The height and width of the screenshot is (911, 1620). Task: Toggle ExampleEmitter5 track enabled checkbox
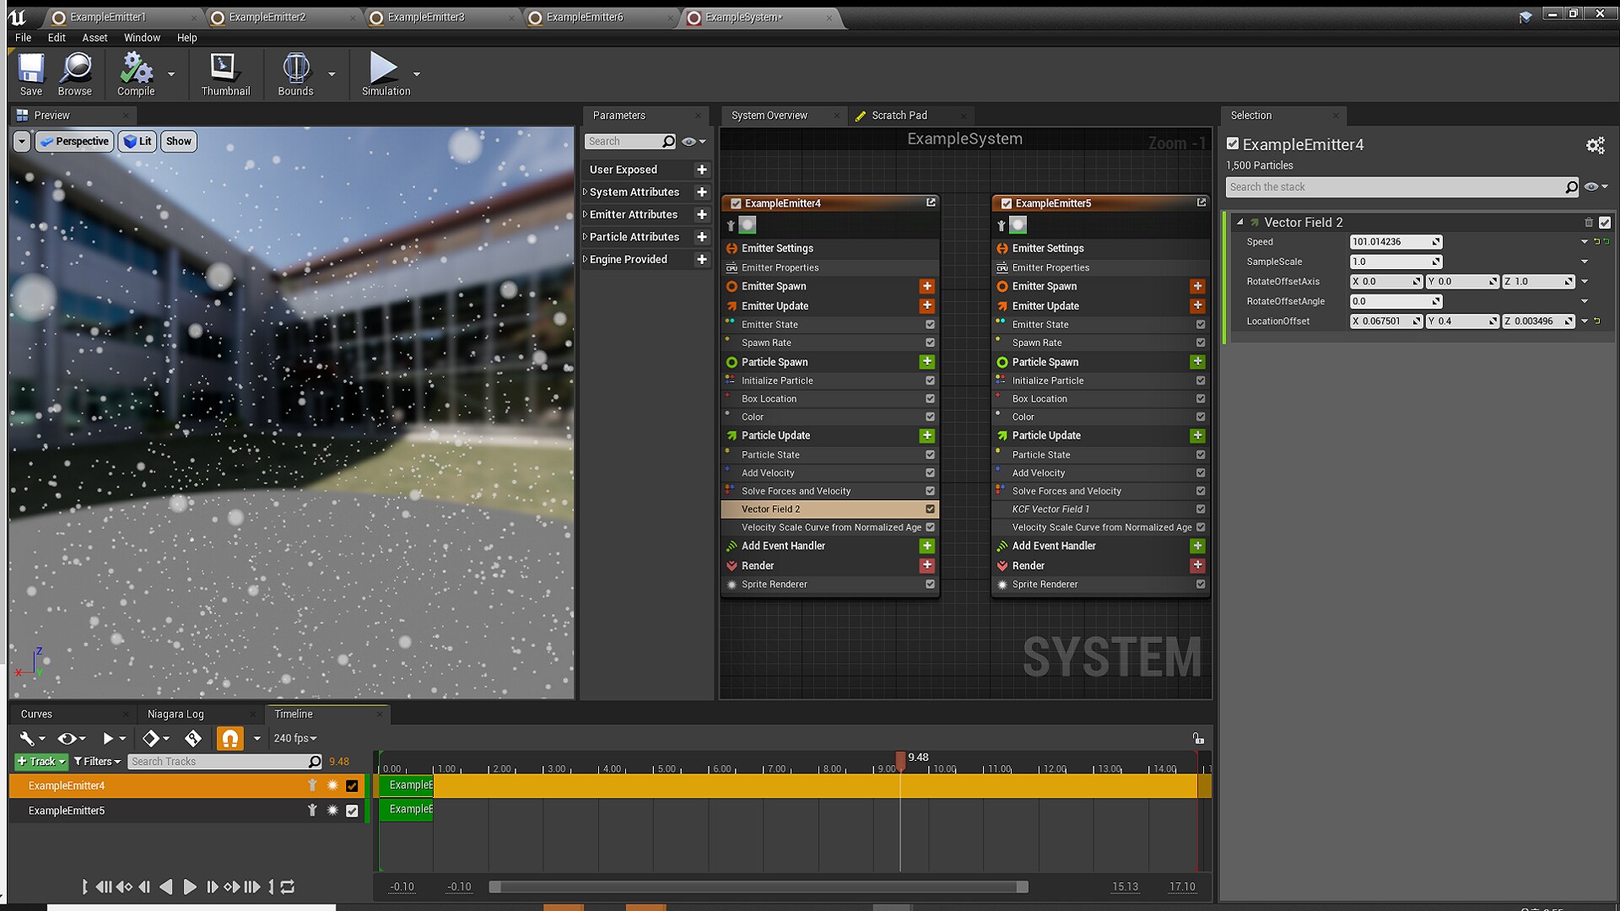tap(352, 811)
